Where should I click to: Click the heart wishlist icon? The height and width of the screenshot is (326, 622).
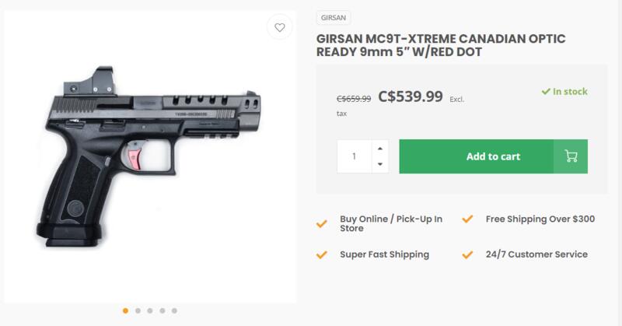[278, 27]
